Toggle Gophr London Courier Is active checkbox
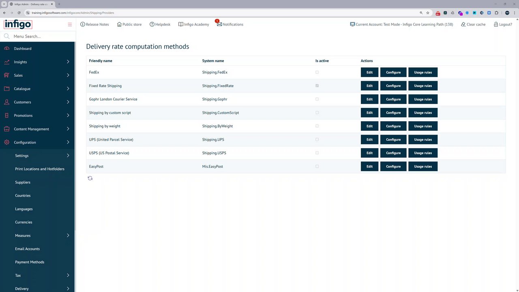This screenshot has width=519, height=292. [x=317, y=99]
